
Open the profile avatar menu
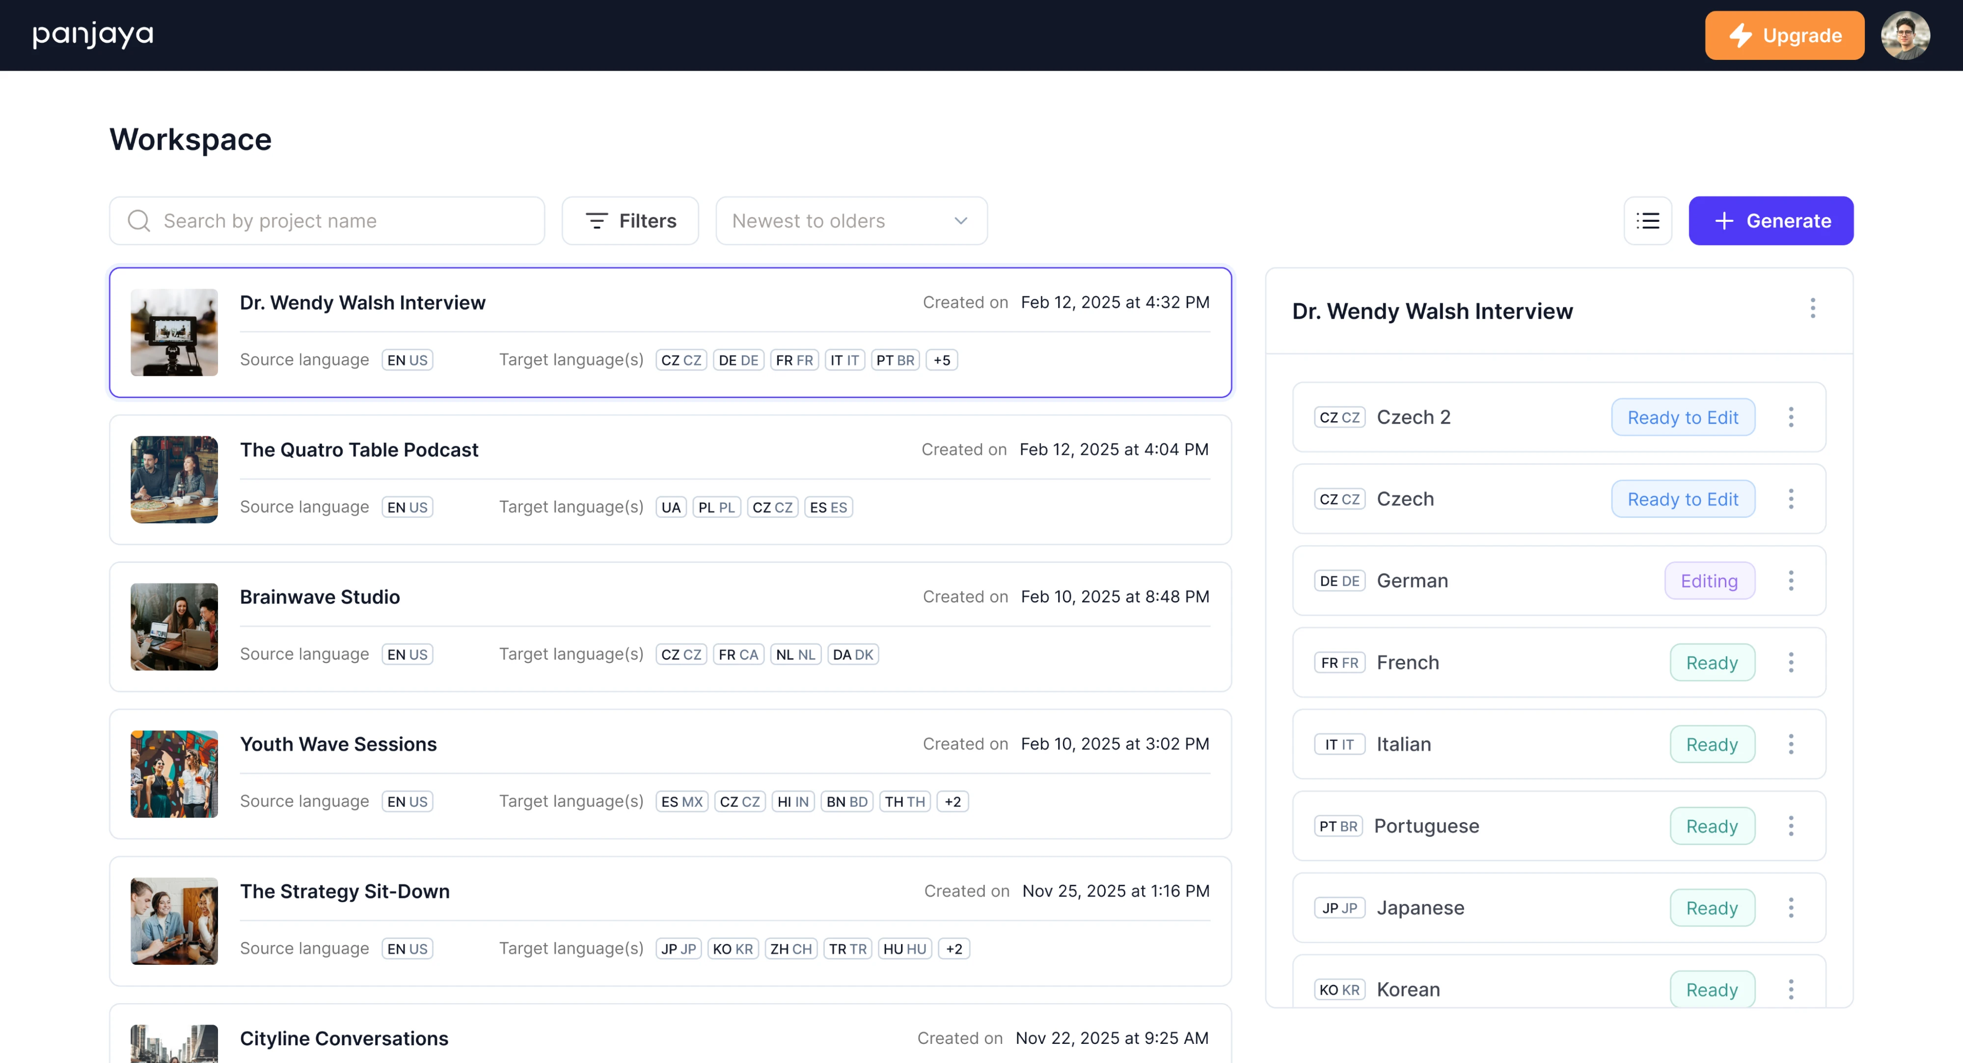[1905, 35]
